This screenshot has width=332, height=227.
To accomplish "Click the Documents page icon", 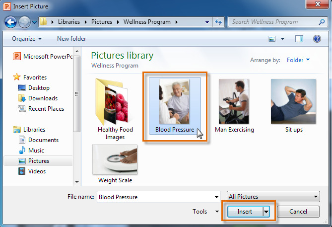I will tap(22, 140).
